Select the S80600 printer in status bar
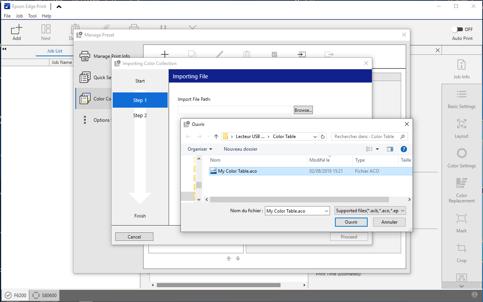The height and width of the screenshot is (302, 483). [x=44, y=295]
